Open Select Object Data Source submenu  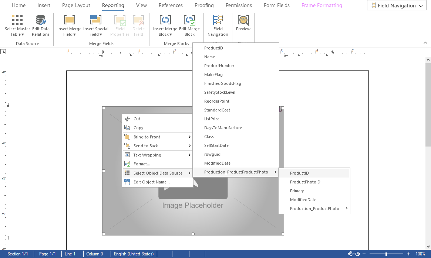157,173
